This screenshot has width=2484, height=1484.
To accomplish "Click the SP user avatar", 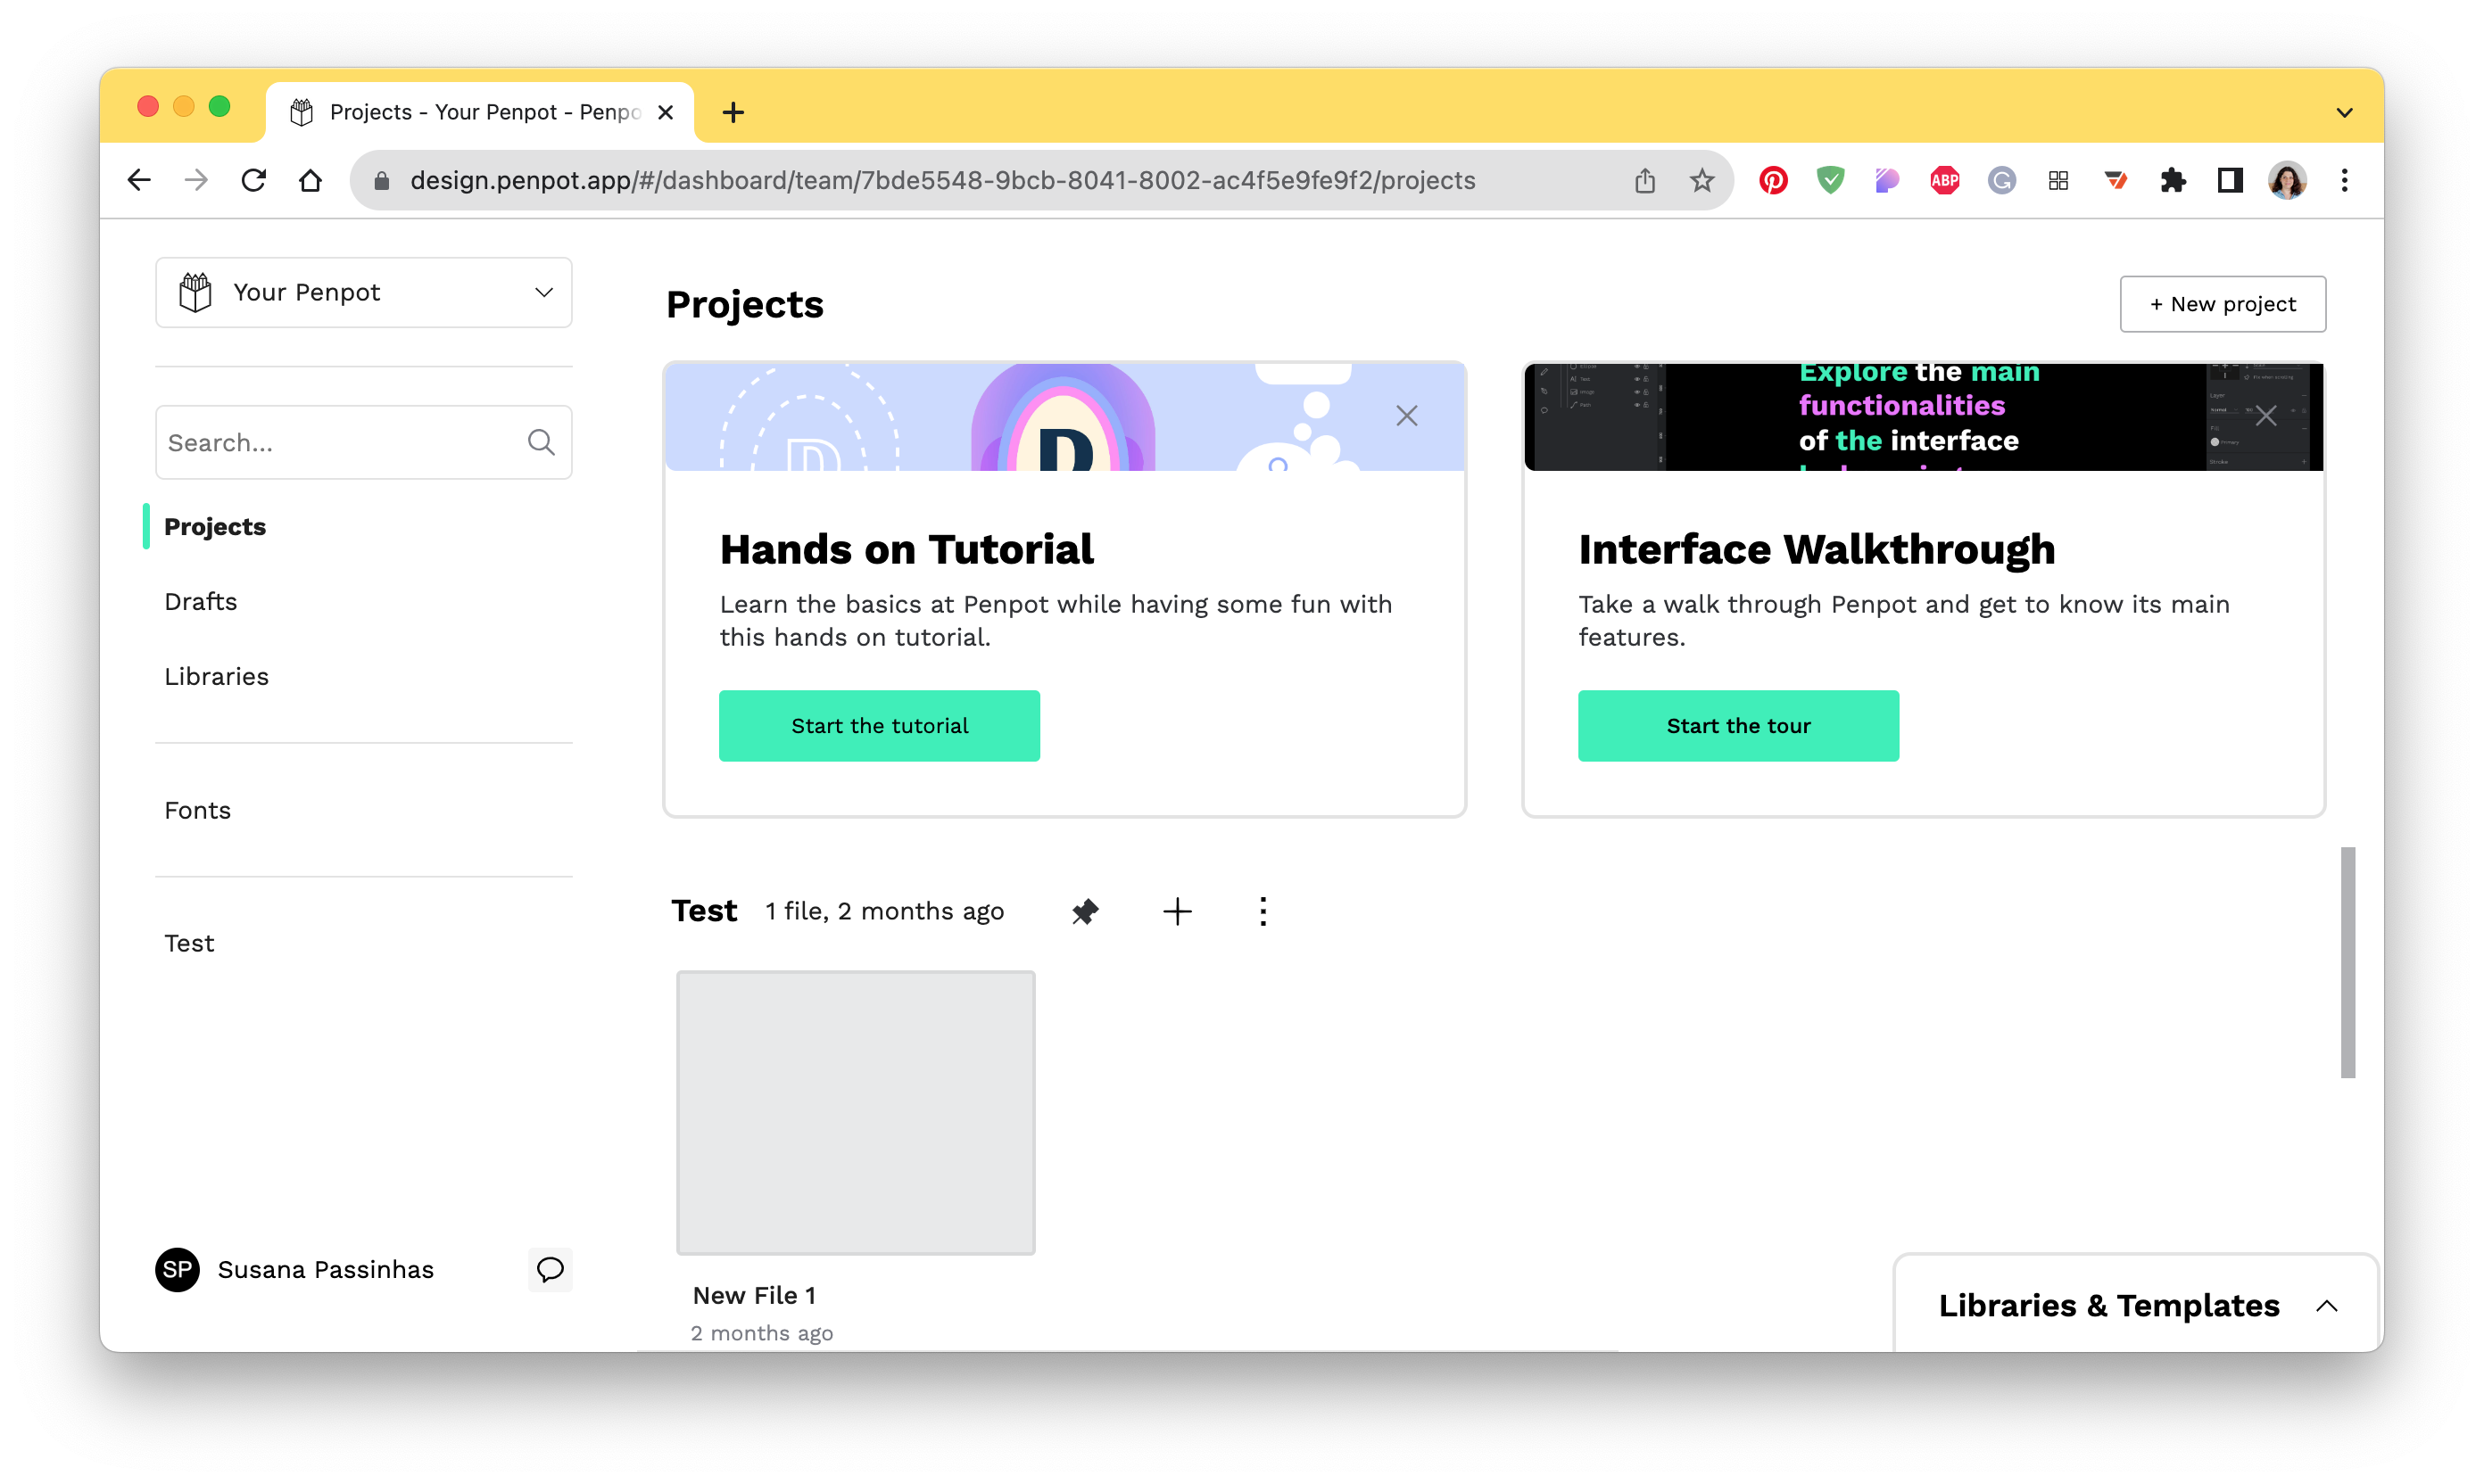I will pos(177,1269).
